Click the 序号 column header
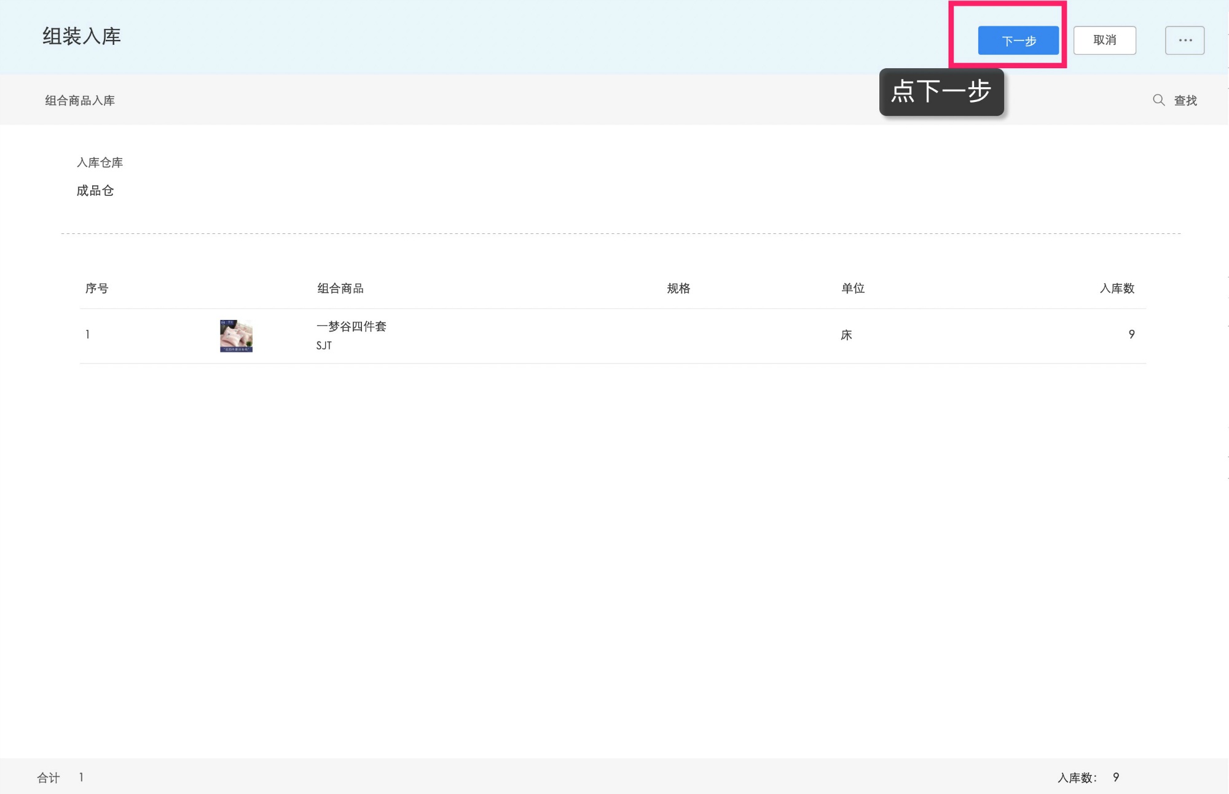This screenshot has width=1229, height=794. tap(96, 289)
